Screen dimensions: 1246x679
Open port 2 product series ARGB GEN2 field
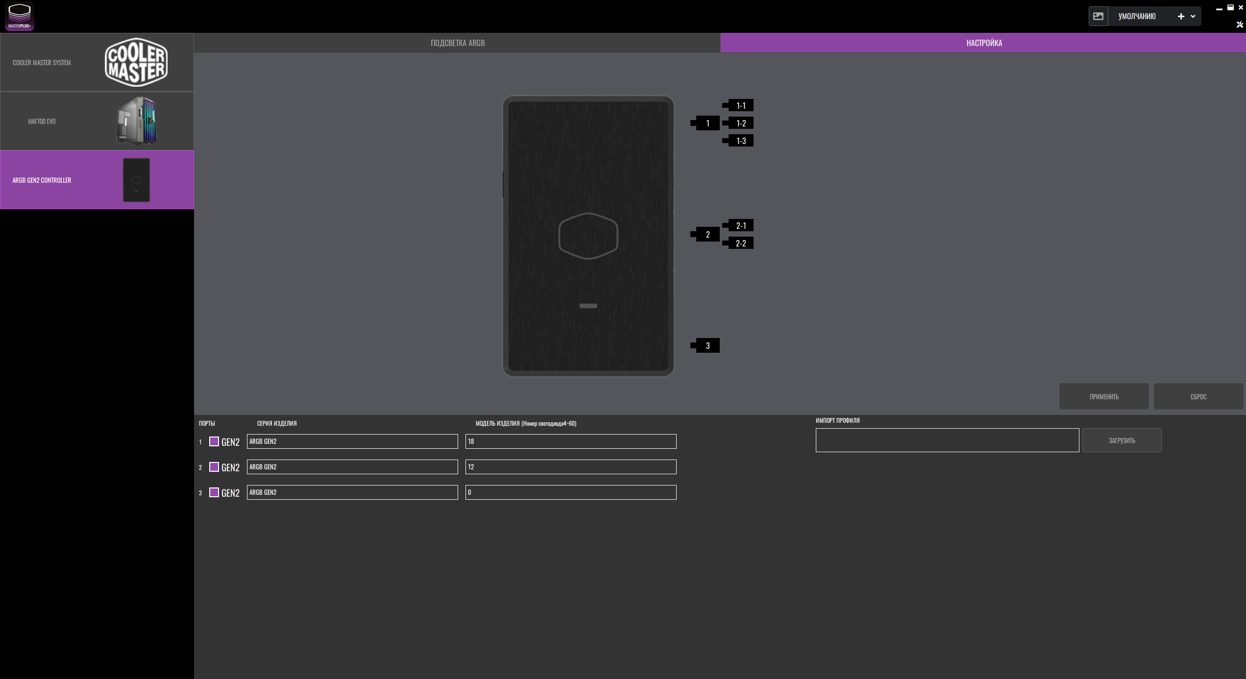pos(352,467)
